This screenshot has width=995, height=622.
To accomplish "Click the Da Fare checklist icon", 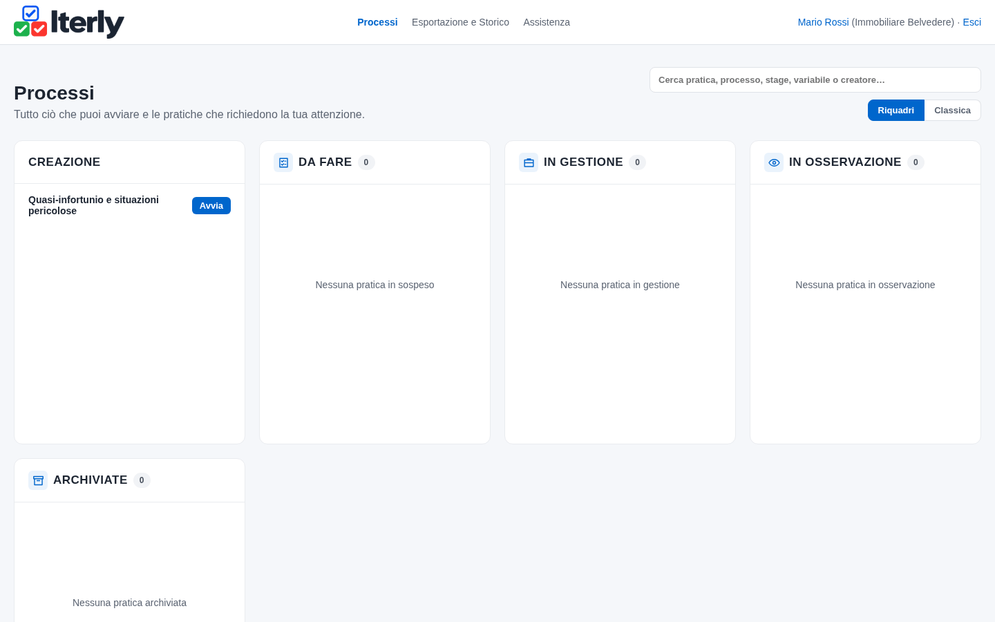I will (x=283, y=162).
